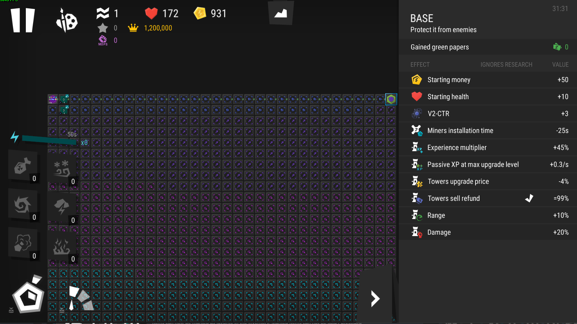Open the mountain map view icon
The width and height of the screenshot is (577, 324).
pyautogui.click(x=280, y=13)
